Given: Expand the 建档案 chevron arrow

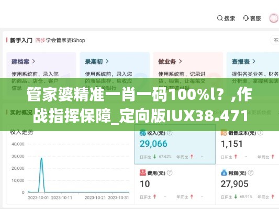Looking at the screenshot, I should pos(34,62).
